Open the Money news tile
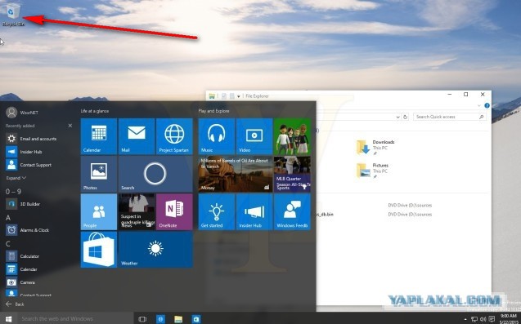The image size is (521, 324). pos(236,174)
